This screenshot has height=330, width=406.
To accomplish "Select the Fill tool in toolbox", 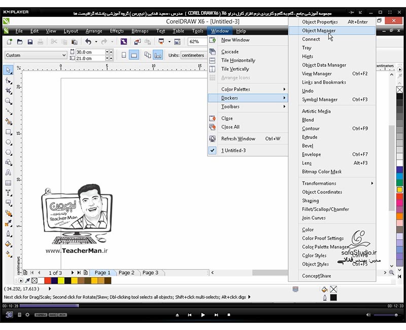I will (8, 244).
